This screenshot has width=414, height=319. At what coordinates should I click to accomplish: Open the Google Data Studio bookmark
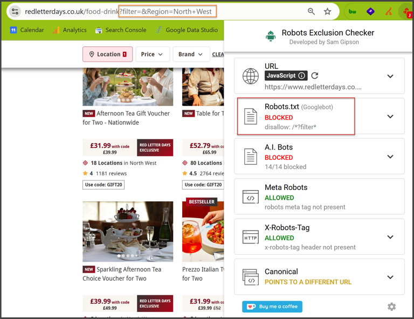187,30
